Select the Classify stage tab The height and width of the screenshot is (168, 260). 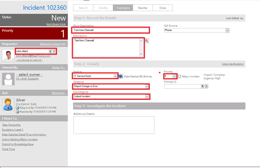click(103, 8)
